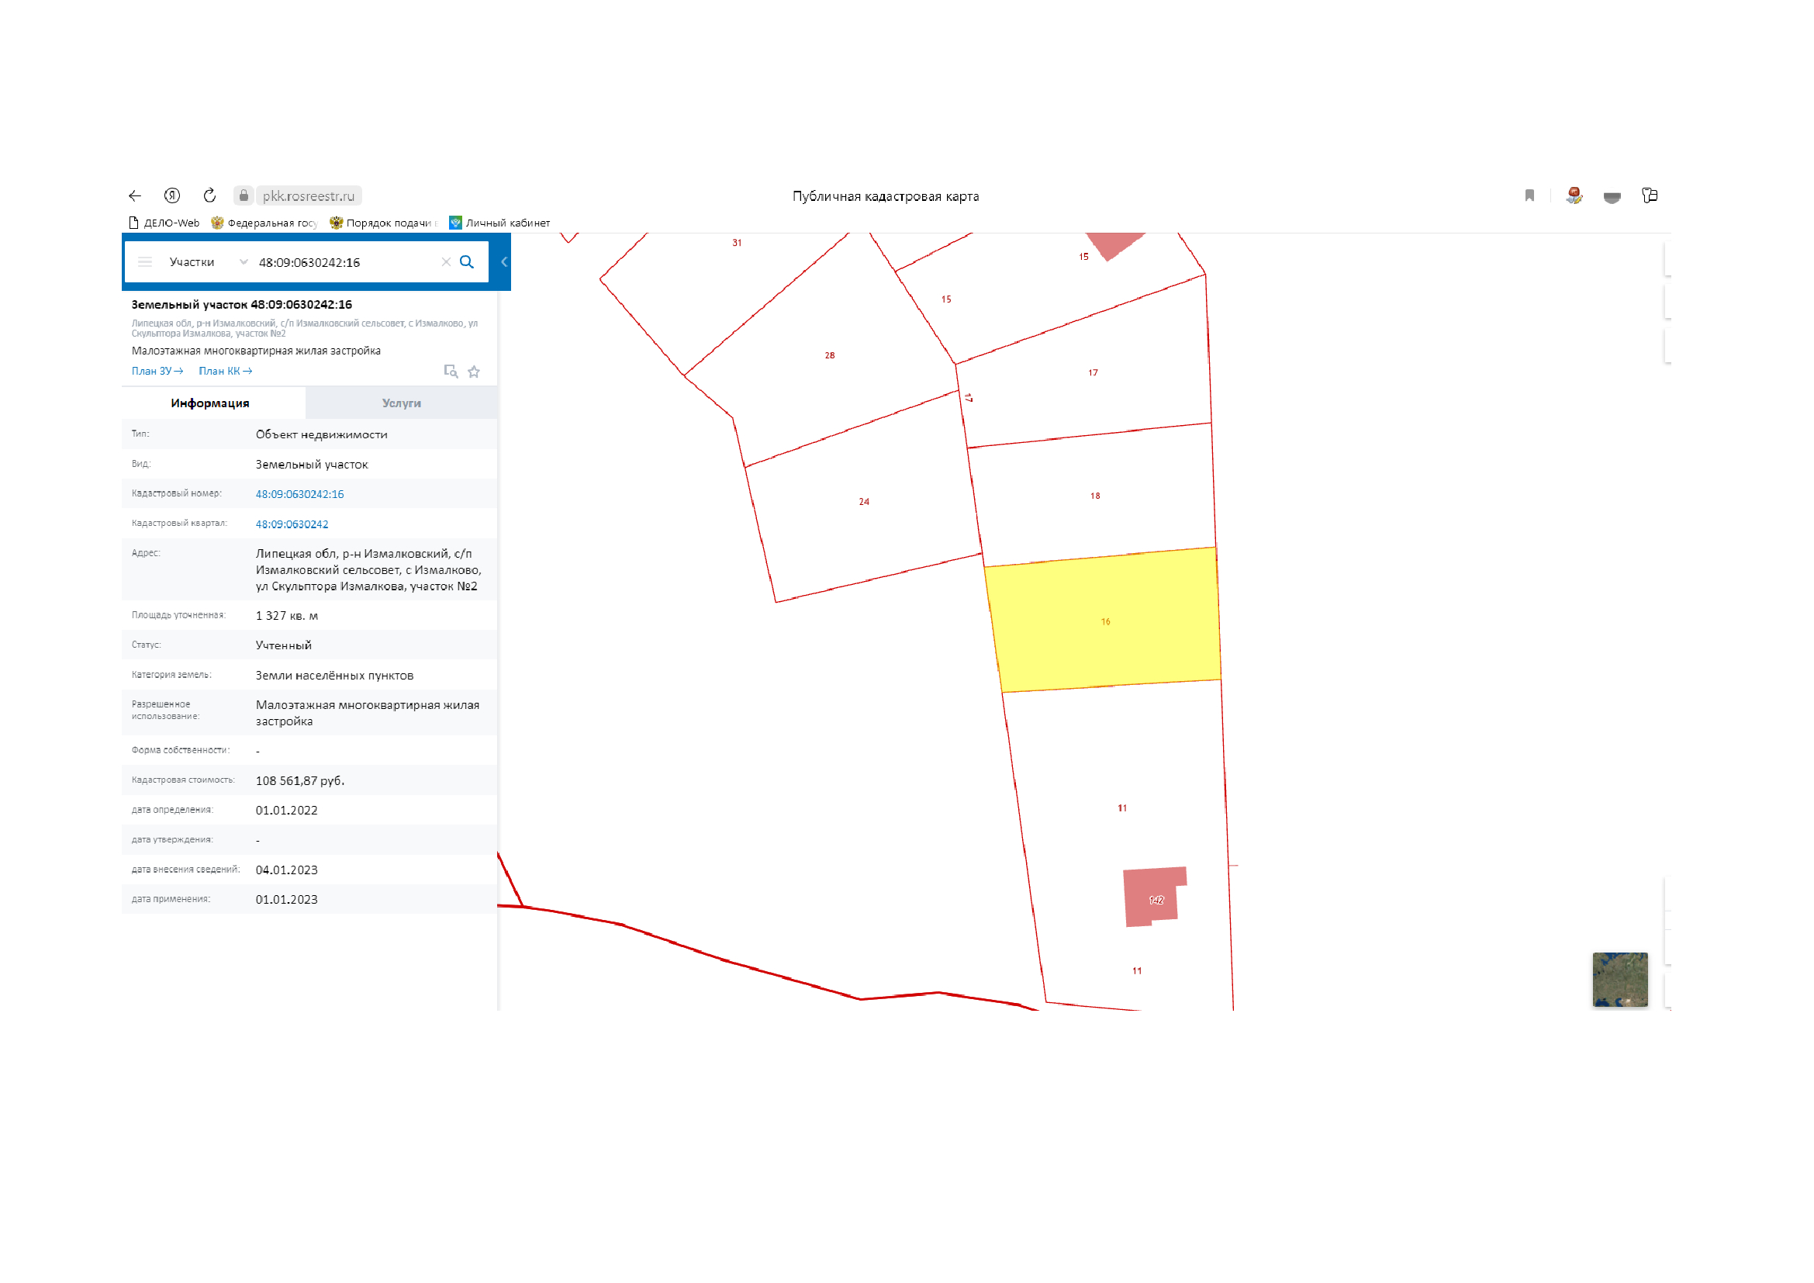The image size is (1814, 1283).
Task: Add parcel to favorites star
Action: pyautogui.click(x=474, y=372)
